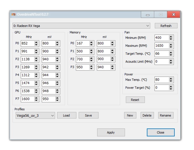This screenshot has height=150, width=194.
Task: Increase GPU P7 mV using up arrow
Action: tap(57, 98)
